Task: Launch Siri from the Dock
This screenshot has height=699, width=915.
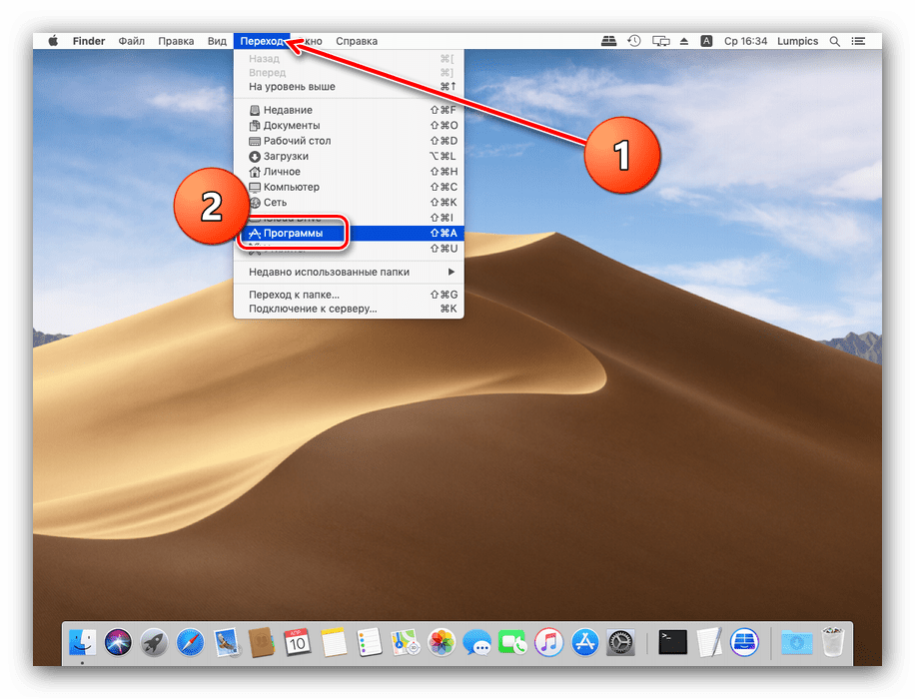Action: (118, 642)
